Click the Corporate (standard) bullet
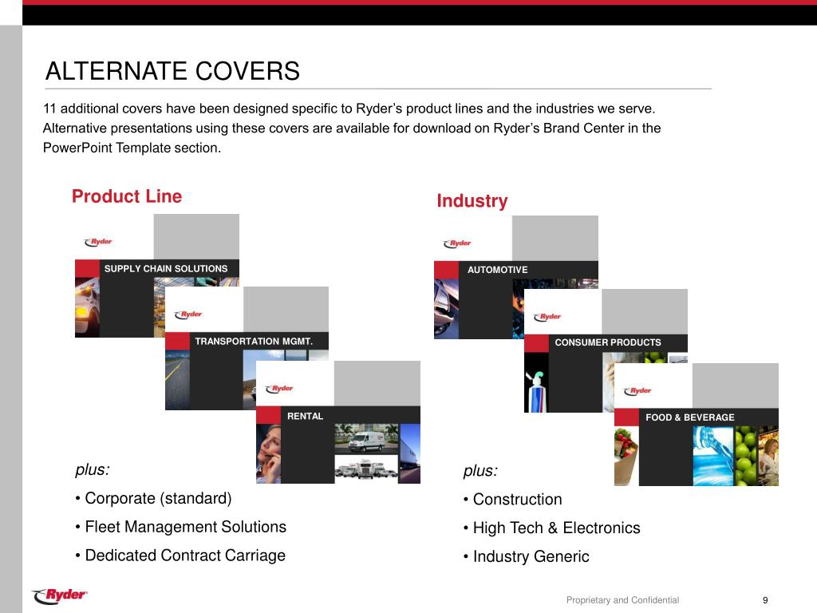This screenshot has width=817, height=613. (x=153, y=498)
